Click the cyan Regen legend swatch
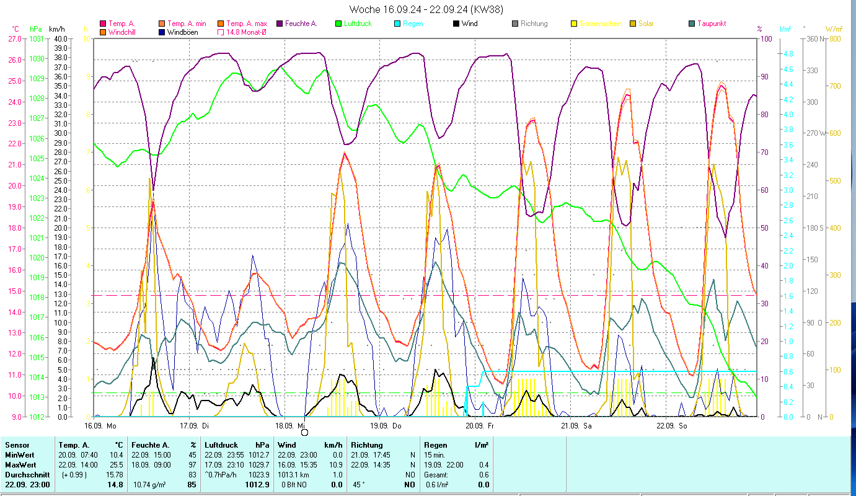Screen dimensions: 856x496 tap(397, 24)
